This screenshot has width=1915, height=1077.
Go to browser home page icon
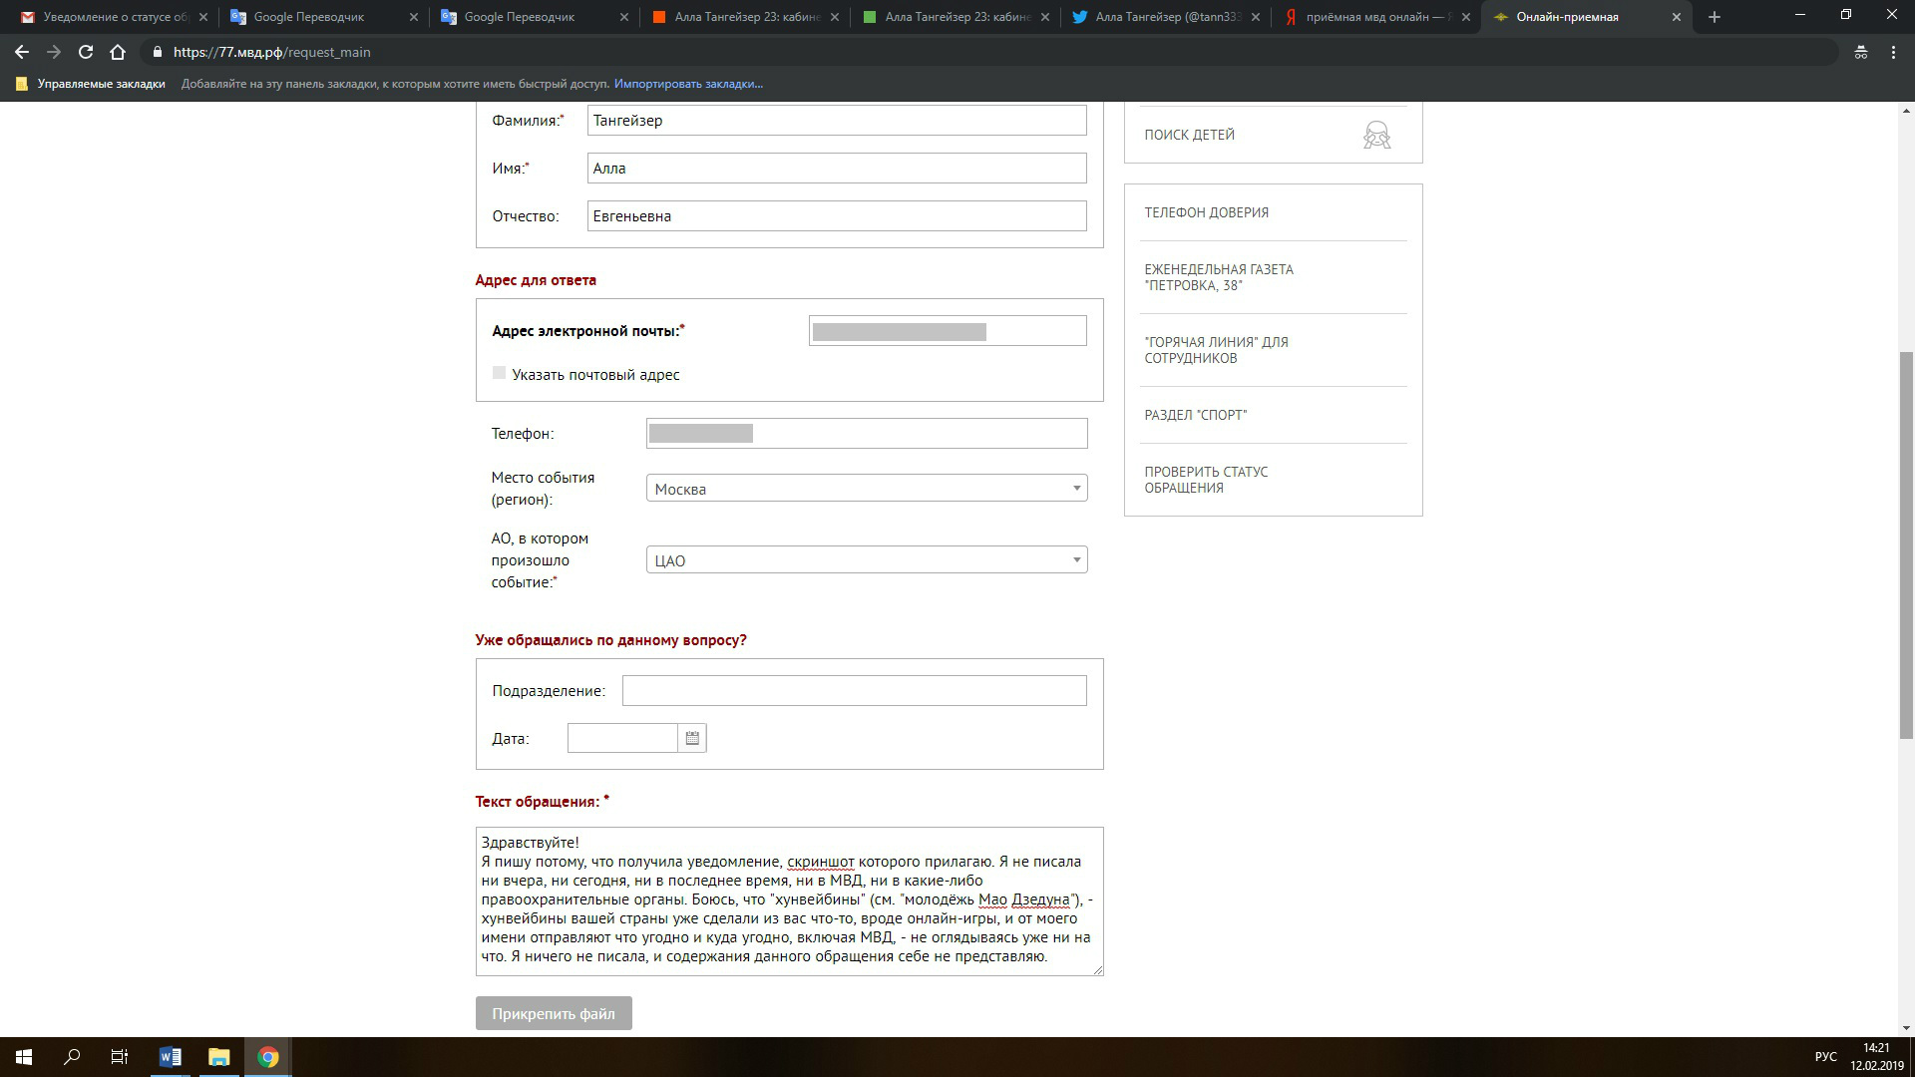[x=118, y=52]
